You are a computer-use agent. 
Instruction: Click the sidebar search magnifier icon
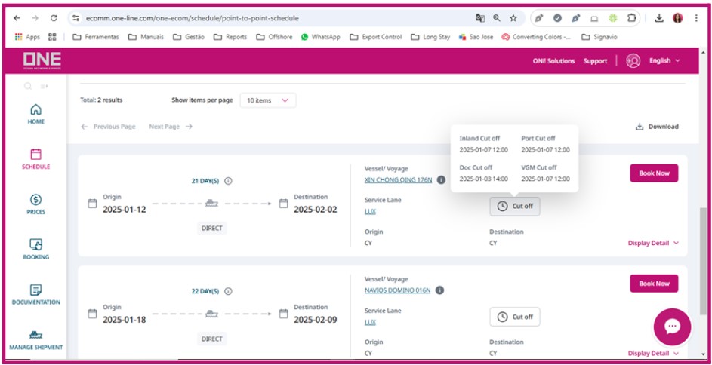click(28, 86)
